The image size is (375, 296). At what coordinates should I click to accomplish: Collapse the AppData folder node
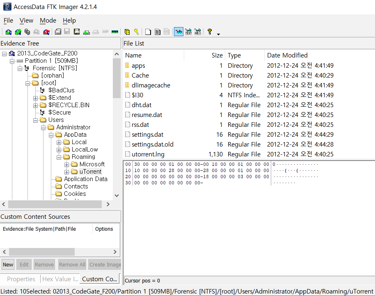pyautogui.click(x=51, y=135)
